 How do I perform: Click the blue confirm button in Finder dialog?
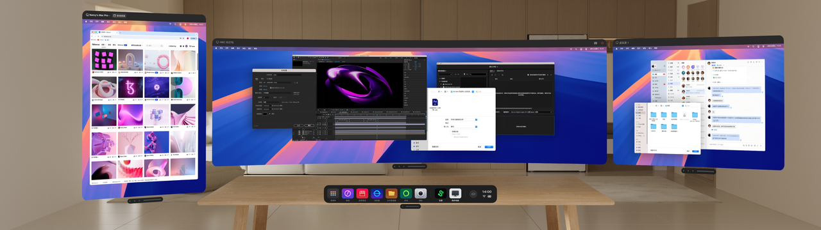(695, 151)
